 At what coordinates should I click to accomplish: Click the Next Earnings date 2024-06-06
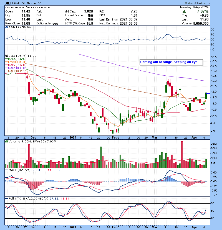point(128,24)
